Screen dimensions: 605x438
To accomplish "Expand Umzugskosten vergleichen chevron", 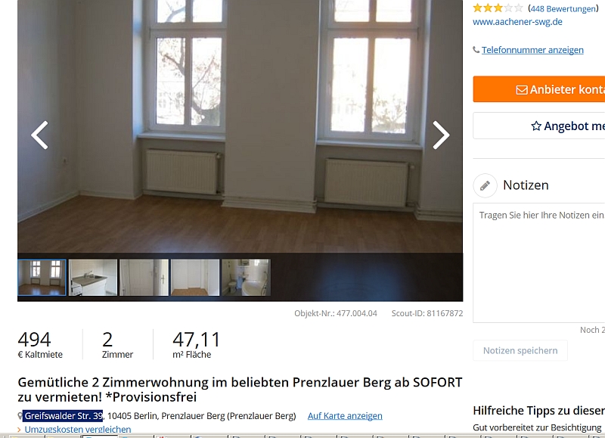I will pyautogui.click(x=20, y=430).
